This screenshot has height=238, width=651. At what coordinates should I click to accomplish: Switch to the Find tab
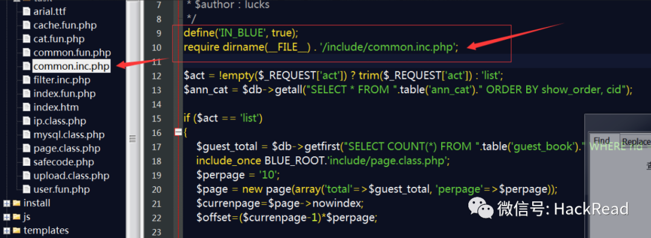(601, 140)
